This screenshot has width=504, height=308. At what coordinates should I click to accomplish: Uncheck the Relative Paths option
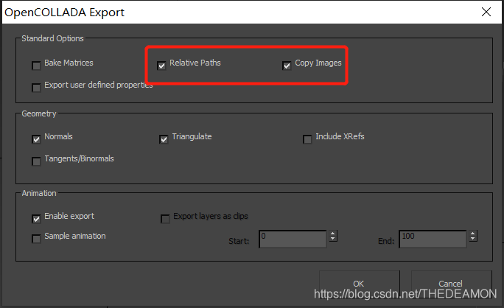[161, 66]
